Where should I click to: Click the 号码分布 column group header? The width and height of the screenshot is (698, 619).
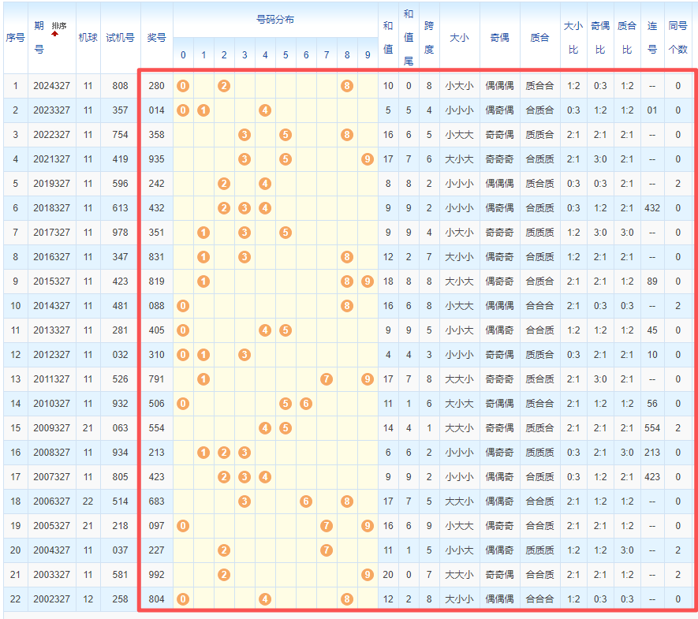pos(275,20)
